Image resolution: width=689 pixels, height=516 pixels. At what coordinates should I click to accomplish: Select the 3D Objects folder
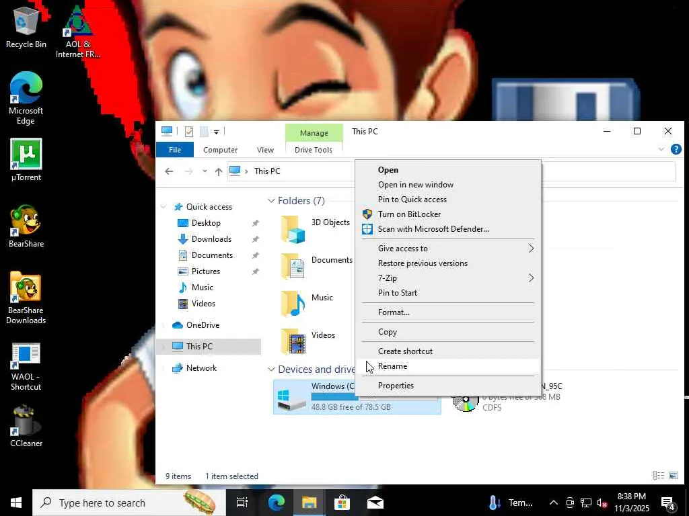coord(316,229)
